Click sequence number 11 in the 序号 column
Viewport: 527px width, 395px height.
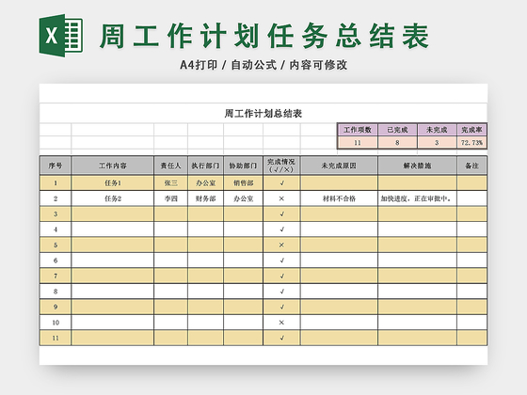coord(56,338)
